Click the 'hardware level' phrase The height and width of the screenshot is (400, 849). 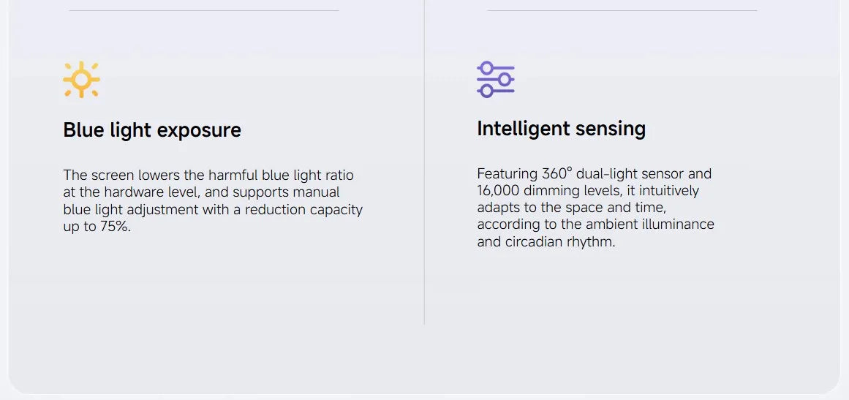[x=151, y=192]
